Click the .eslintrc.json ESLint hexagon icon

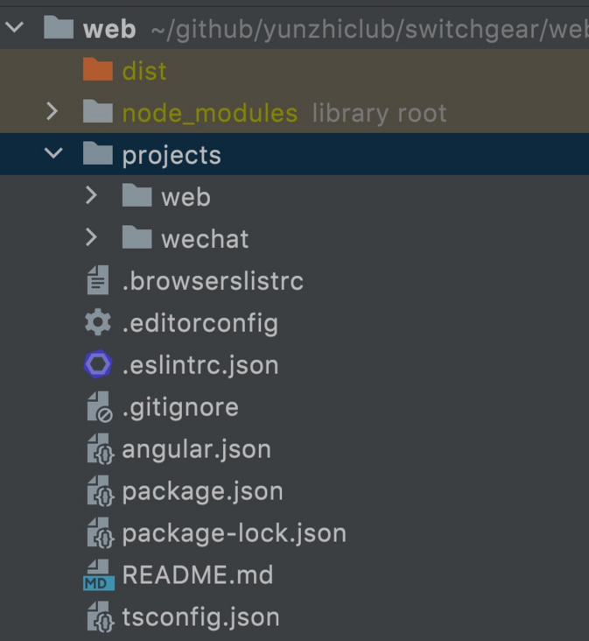pyautogui.click(x=98, y=365)
